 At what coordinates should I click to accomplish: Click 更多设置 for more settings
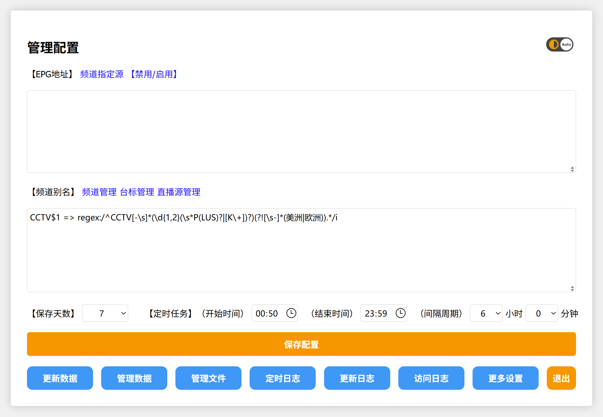pyautogui.click(x=505, y=378)
